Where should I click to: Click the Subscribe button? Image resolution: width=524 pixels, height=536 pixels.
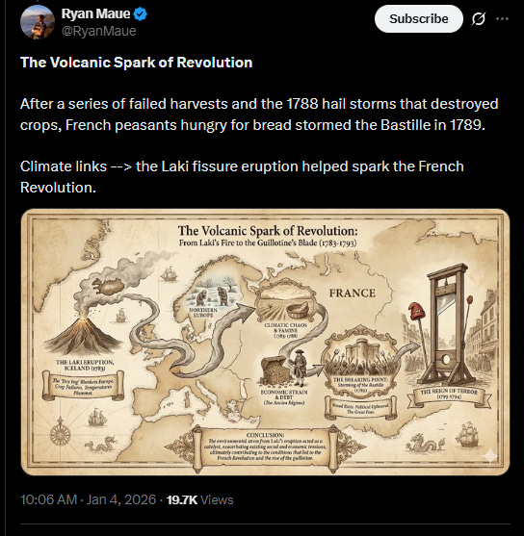(x=419, y=19)
